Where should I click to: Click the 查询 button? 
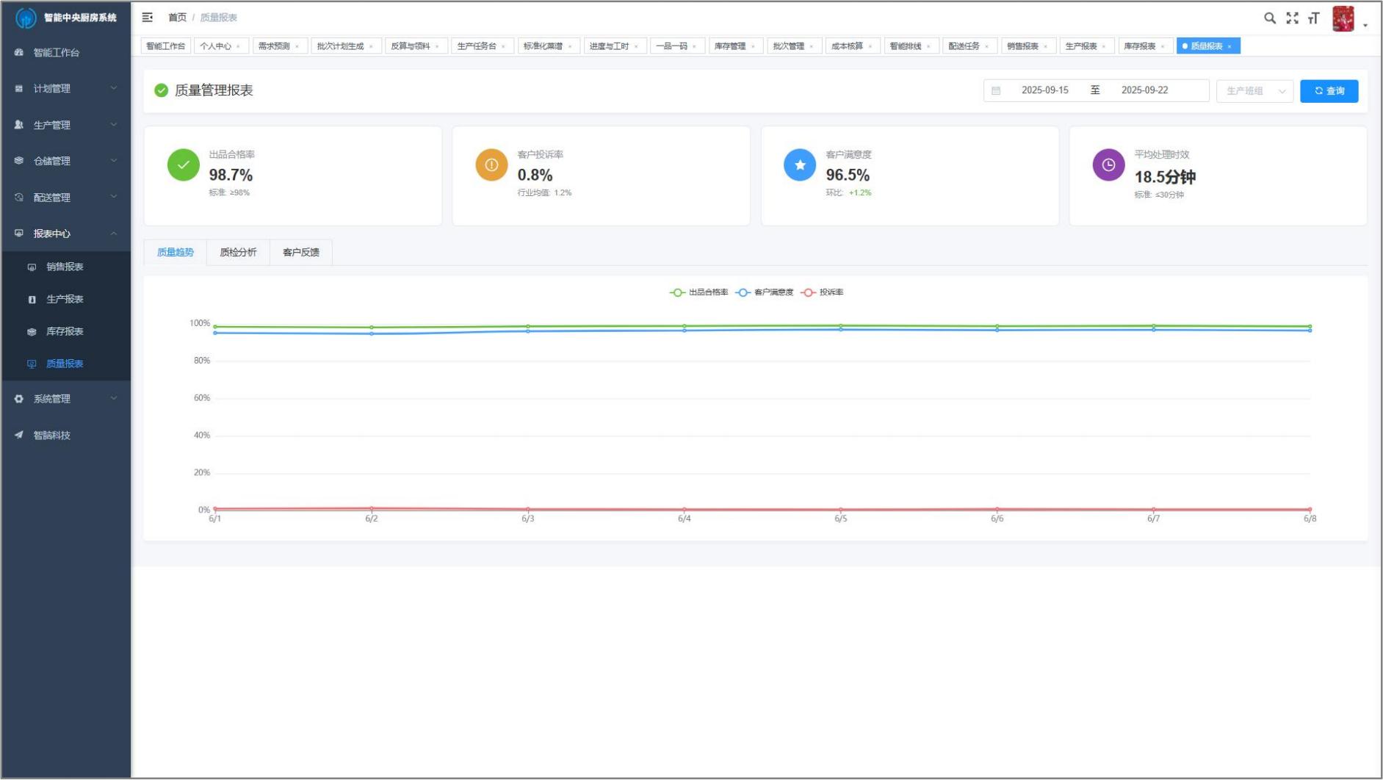[1329, 91]
